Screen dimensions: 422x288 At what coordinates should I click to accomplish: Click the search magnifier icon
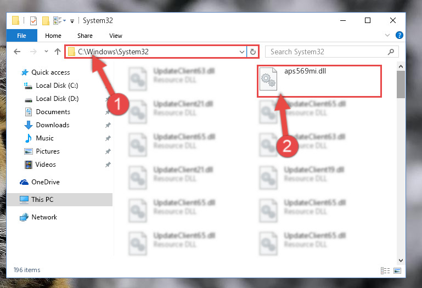pyautogui.click(x=391, y=52)
